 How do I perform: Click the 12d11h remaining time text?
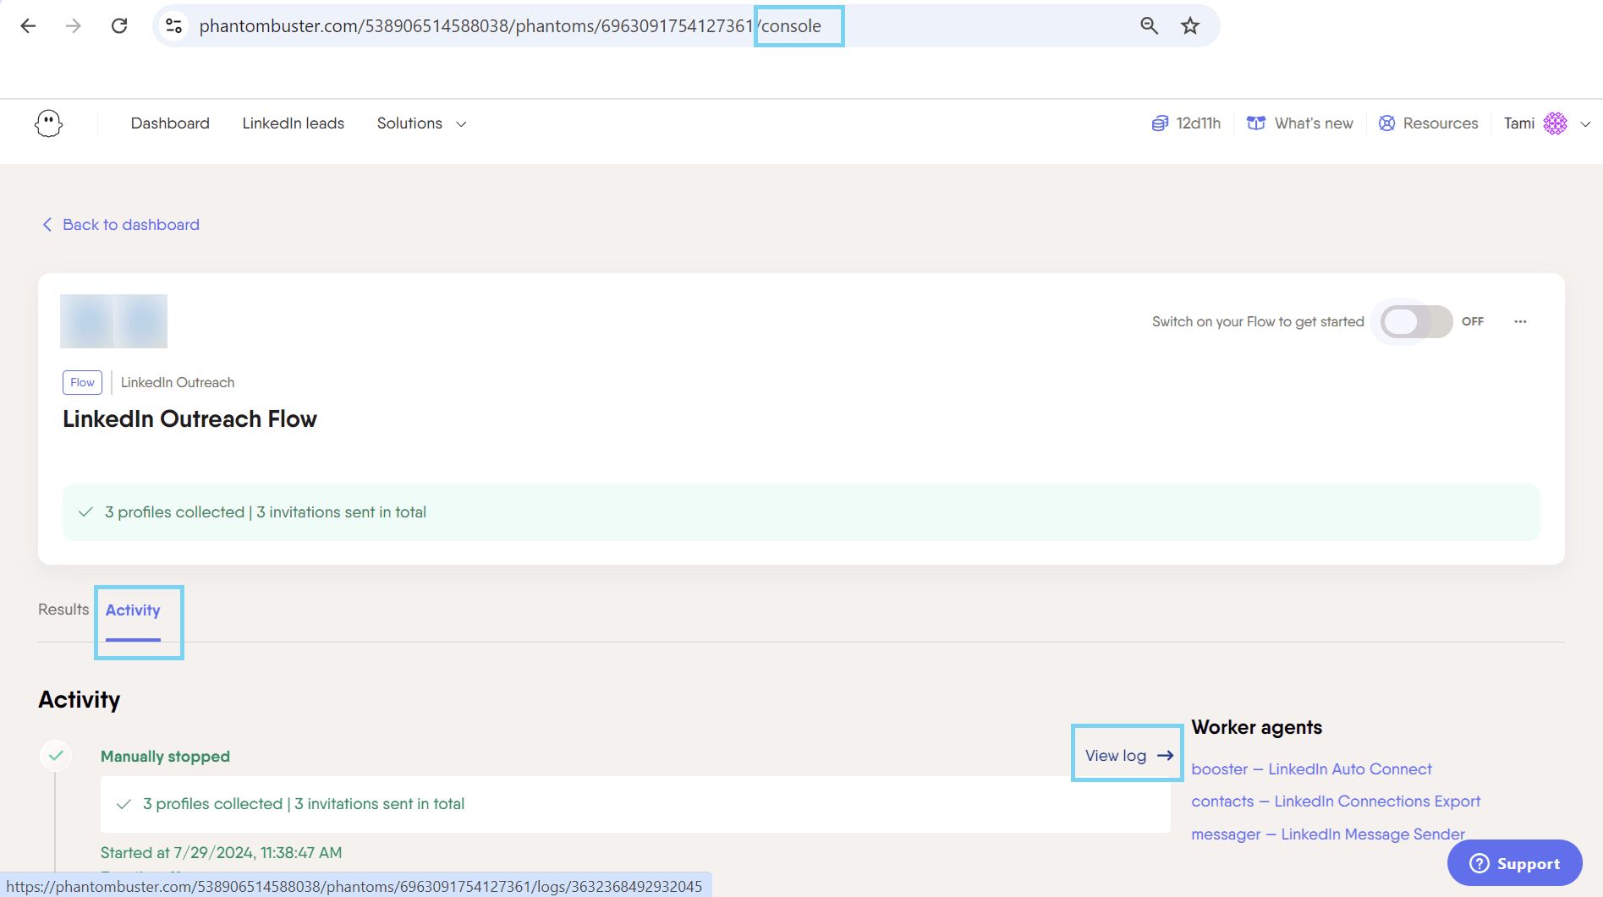coord(1198,123)
